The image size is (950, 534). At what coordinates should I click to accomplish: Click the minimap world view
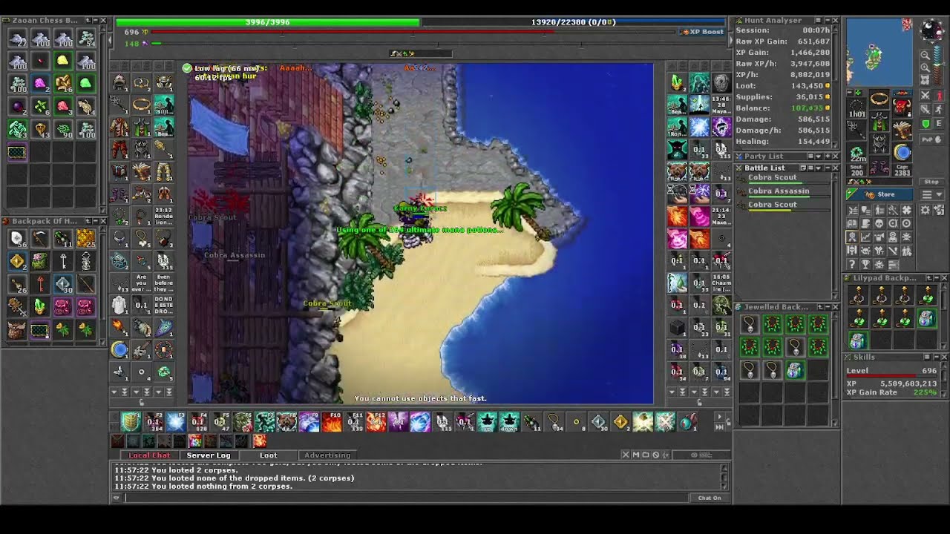(x=879, y=52)
